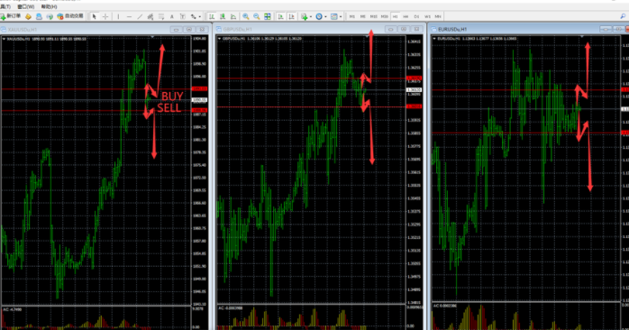
Task: Click the GBPUSD AC indicator label
Action: (231, 308)
